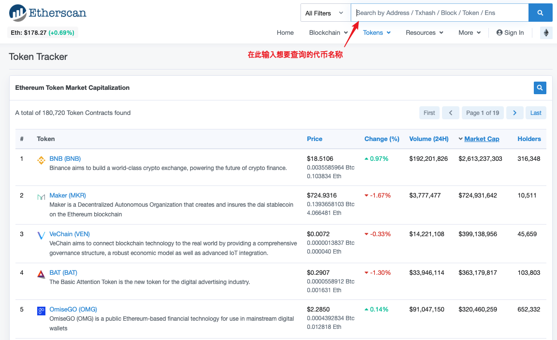
Task: Click '180,720 Token Contracts found' text
Action: click(86, 113)
